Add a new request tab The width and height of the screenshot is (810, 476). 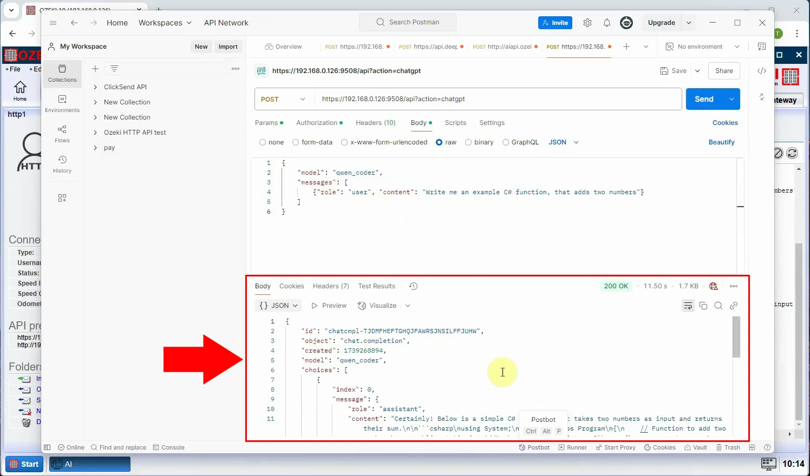tap(626, 47)
